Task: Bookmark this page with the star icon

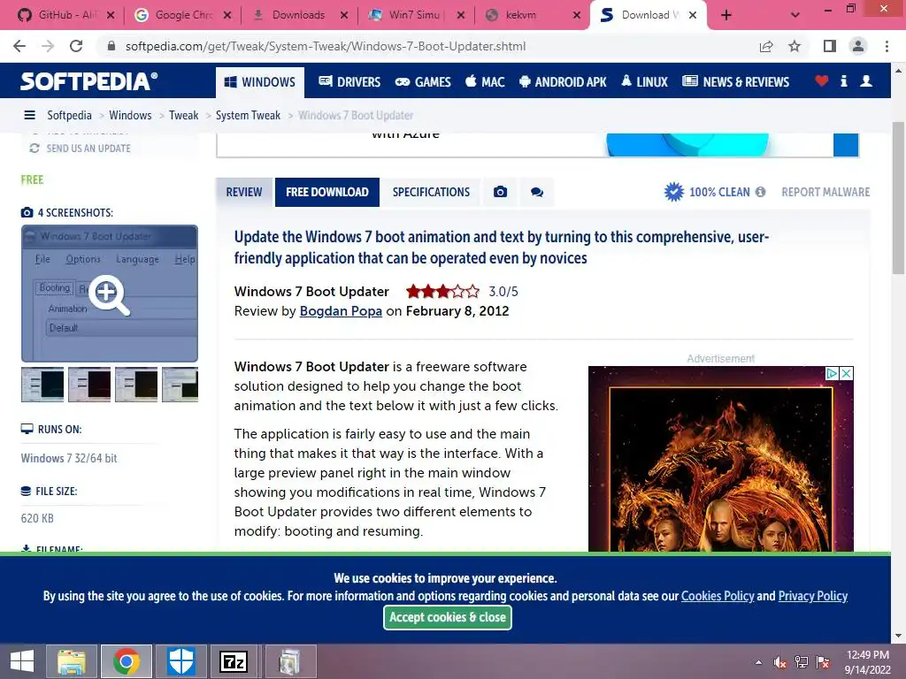Action: [795, 46]
